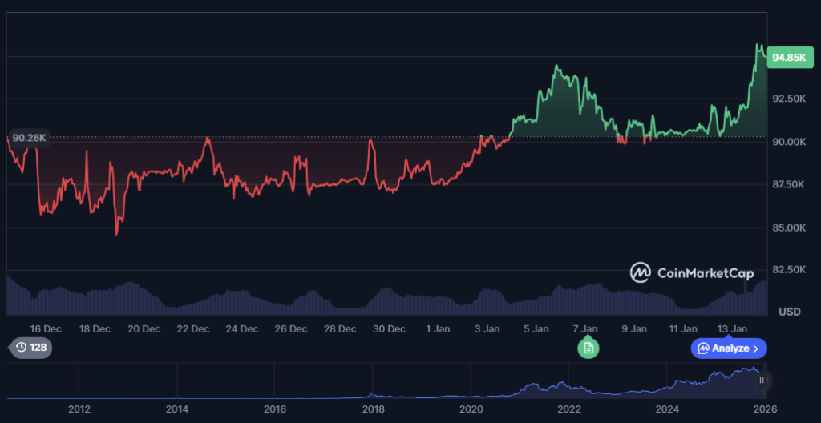Click the 82.50K price axis label
The image size is (821, 423).
(x=789, y=270)
